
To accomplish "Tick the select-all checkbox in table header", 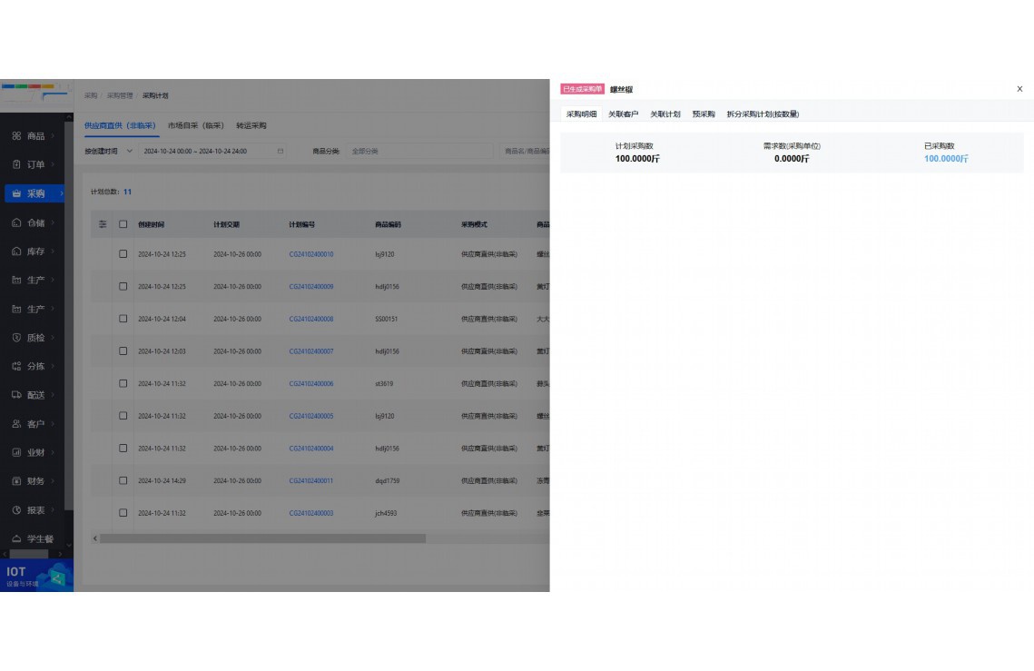I will pos(123,224).
